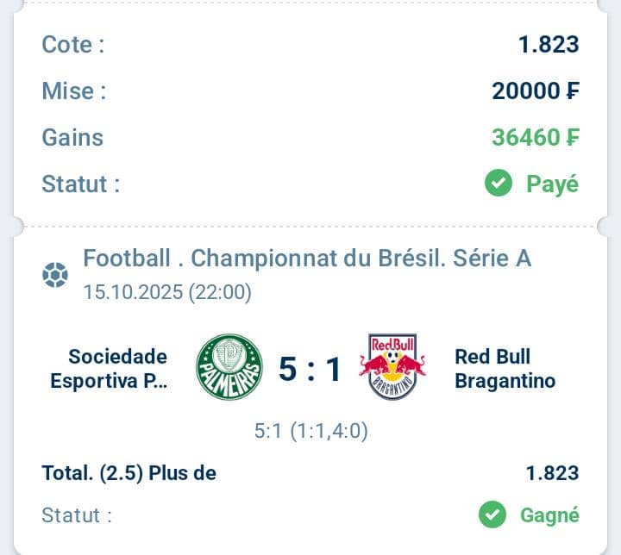Click the 5 : 1 final score
Viewport: 621px width, 555px height.
point(310,369)
